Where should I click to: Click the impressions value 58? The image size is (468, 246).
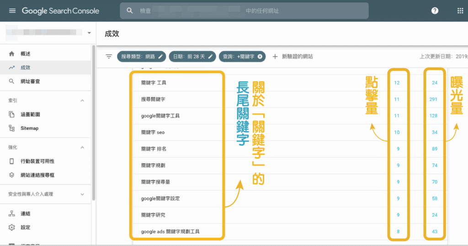click(435, 198)
